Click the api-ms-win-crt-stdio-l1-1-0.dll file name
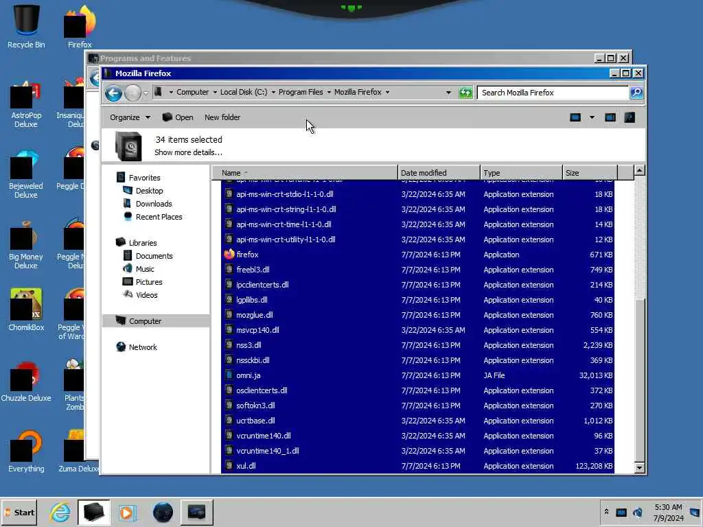This screenshot has height=527, width=703. coord(285,194)
